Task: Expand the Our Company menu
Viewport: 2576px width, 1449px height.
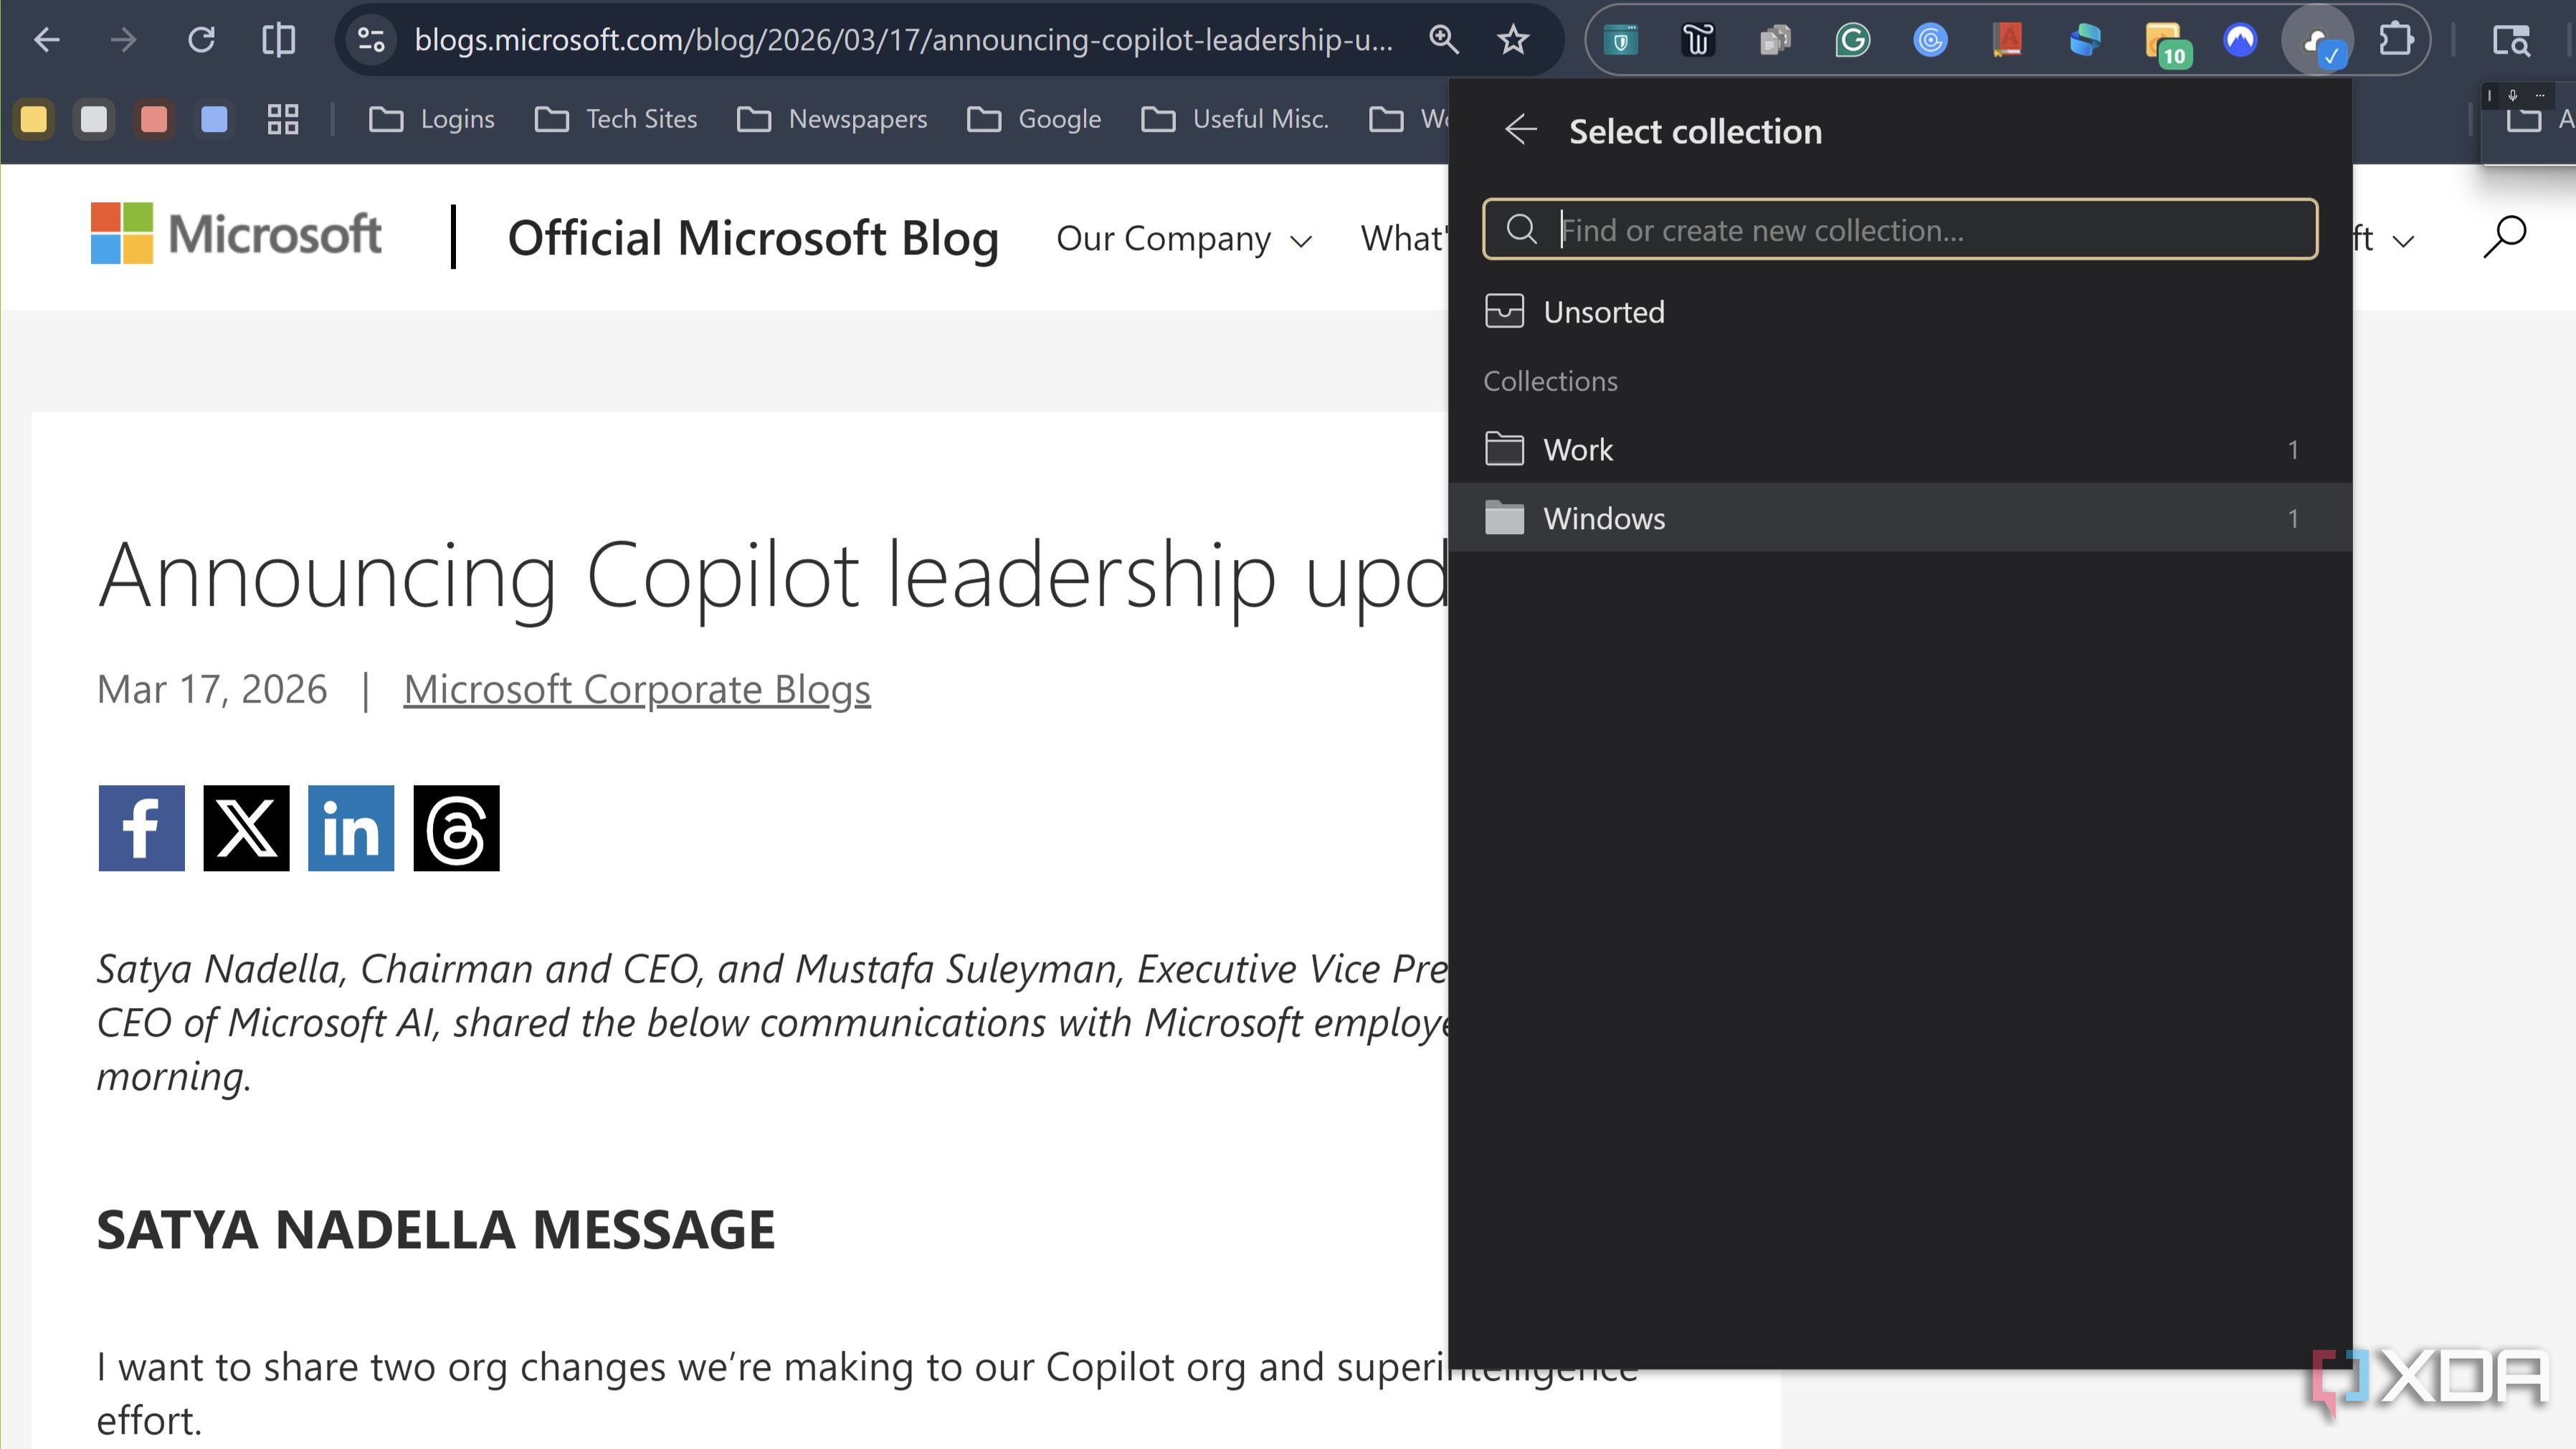Action: point(1184,239)
